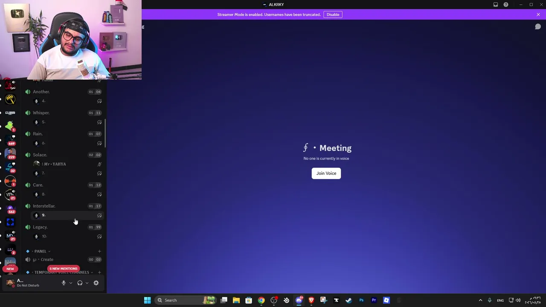
Task: Open the Windows Start menu
Action: [x=147, y=300]
